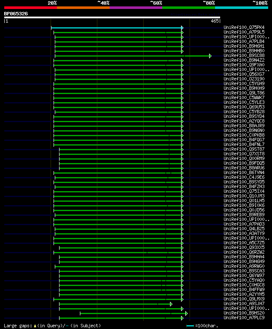The width and height of the screenshot is (272, 329).
Task: Open the UniRef100_A7PLB4 hit label
Action: click(244, 42)
